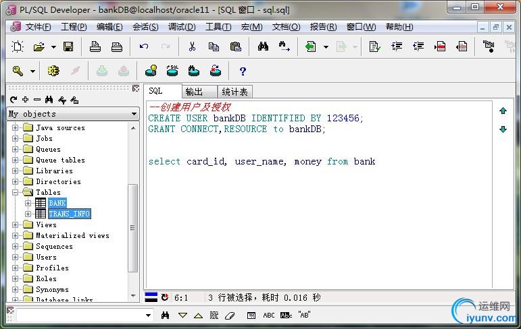Switch to the 输出 tab

pyautogui.click(x=199, y=92)
